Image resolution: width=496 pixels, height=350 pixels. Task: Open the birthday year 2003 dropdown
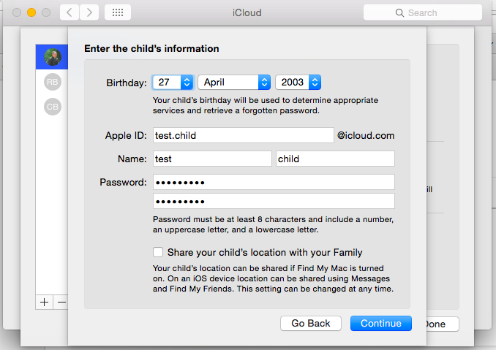tap(298, 83)
